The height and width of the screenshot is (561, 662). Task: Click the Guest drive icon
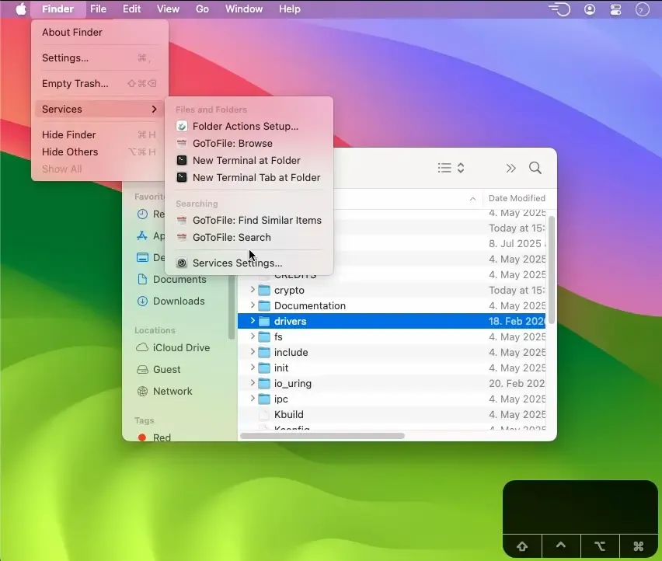click(x=143, y=369)
